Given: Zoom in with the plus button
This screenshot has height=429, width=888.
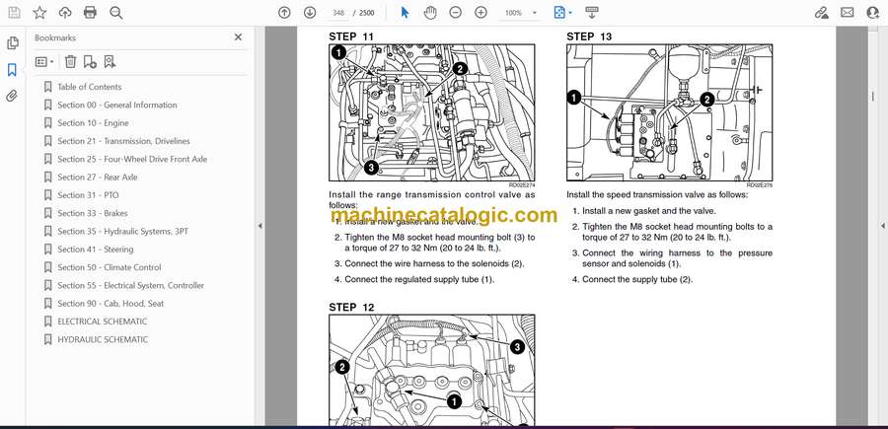Looking at the screenshot, I should (x=481, y=13).
